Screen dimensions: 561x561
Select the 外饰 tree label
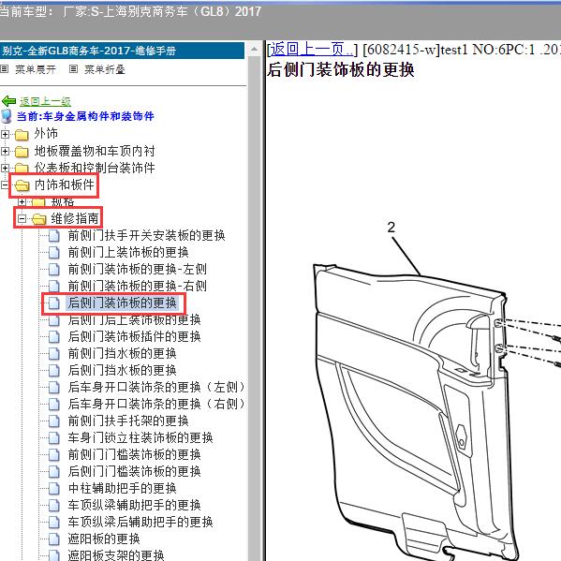[46, 133]
